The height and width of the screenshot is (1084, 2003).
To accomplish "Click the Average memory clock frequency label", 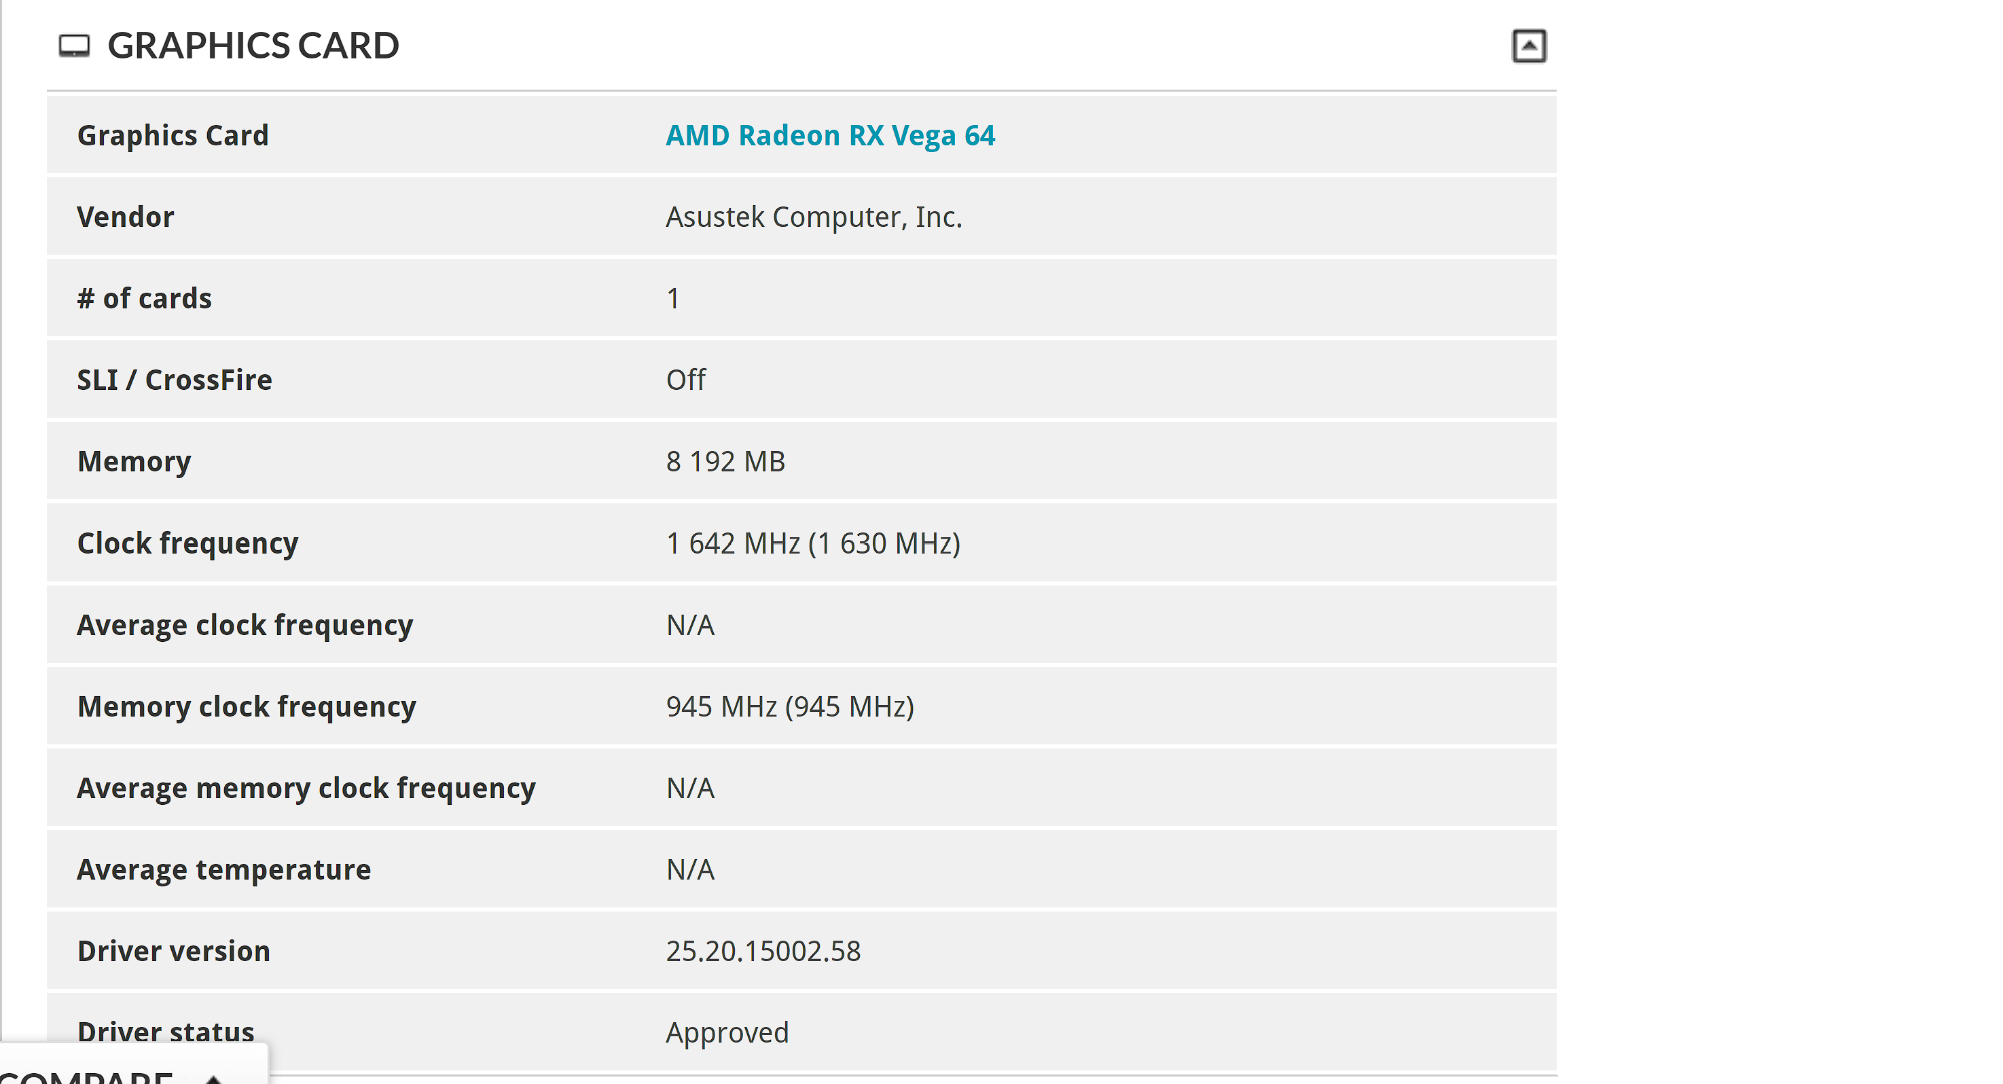I will pyautogui.click(x=306, y=788).
